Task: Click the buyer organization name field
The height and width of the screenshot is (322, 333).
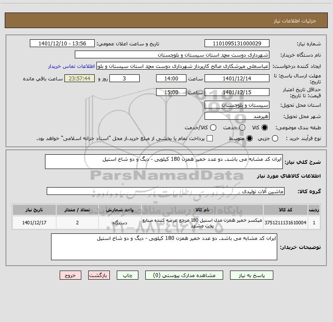Action: 172,55
